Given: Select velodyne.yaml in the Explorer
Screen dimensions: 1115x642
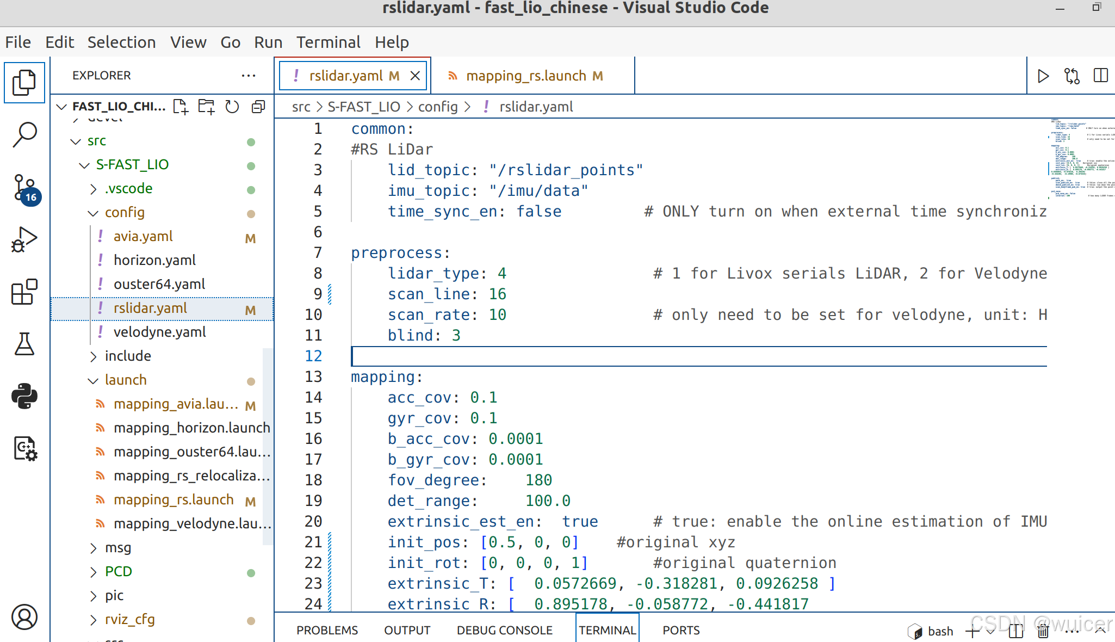Looking at the screenshot, I should point(159,332).
